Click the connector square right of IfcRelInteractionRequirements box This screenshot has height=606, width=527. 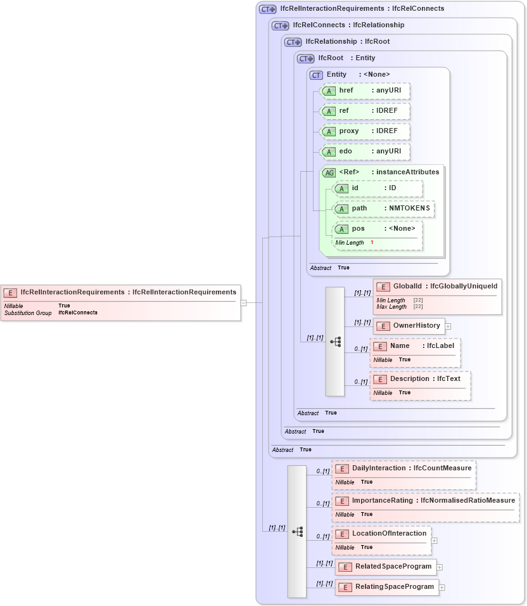243,302
